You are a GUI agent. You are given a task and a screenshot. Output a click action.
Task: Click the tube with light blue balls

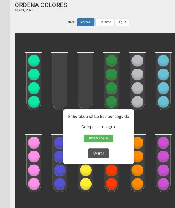coord(163,81)
